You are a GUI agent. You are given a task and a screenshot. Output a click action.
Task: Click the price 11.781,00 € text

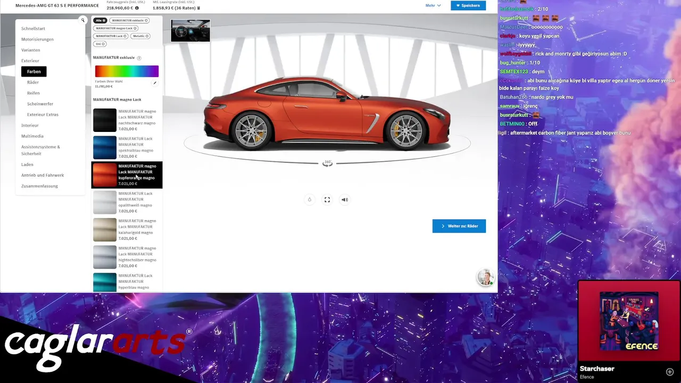(x=104, y=86)
